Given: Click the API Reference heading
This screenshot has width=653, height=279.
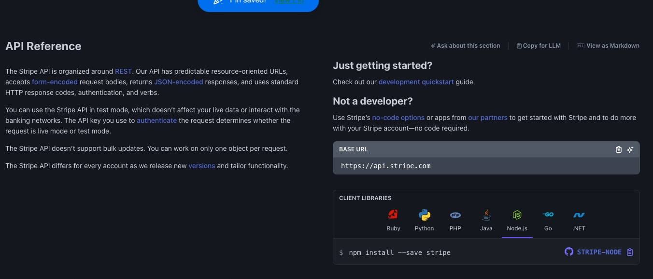Looking at the screenshot, I should (43, 46).
